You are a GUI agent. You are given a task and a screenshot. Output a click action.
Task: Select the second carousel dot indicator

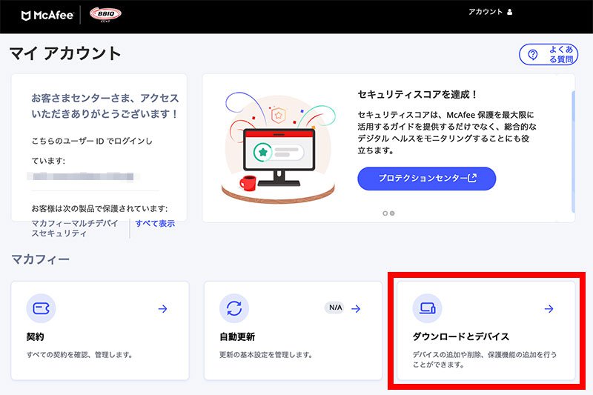coord(392,213)
